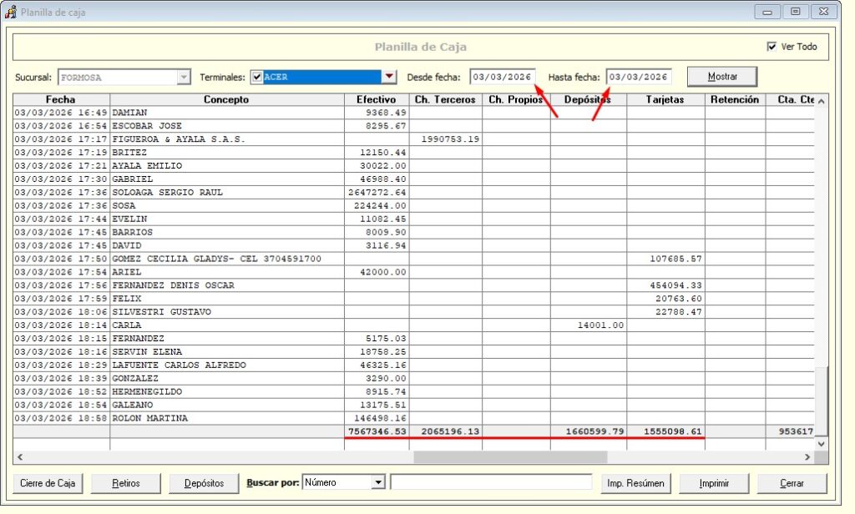Click the Cerrar button
The height and width of the screenshot is (514, 855).
tap(792, 483)
